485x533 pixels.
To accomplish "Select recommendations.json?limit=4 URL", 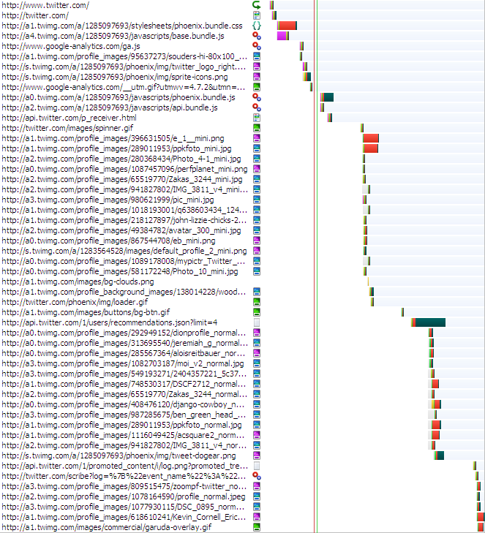I will click(x=110, y=322).
